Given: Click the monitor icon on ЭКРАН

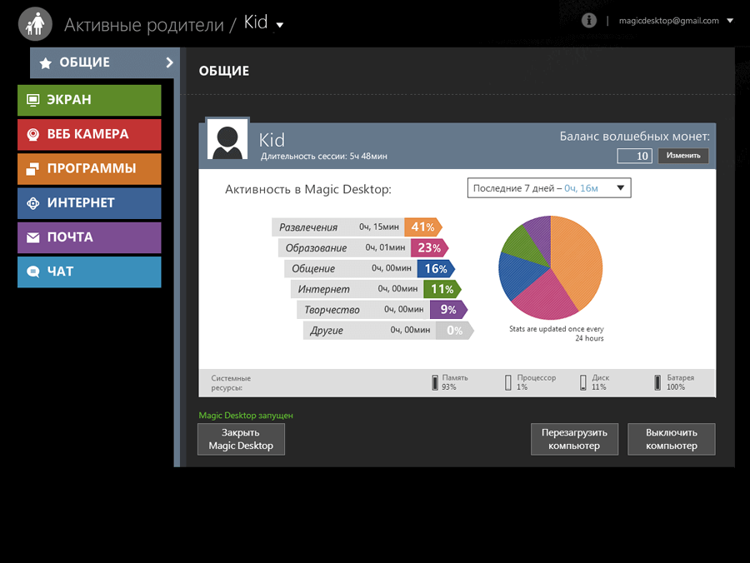Looking at the screenshot, I should (x=33, y=100).
